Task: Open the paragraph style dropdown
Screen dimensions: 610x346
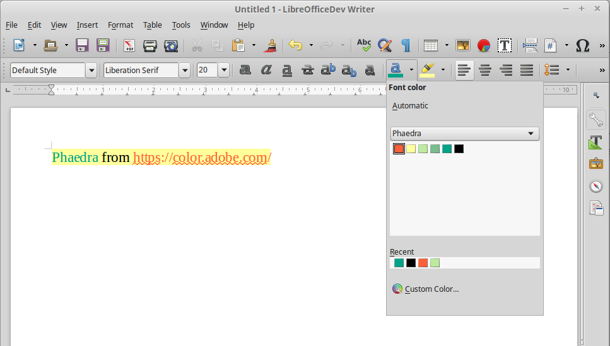Action: pos(91,71)
